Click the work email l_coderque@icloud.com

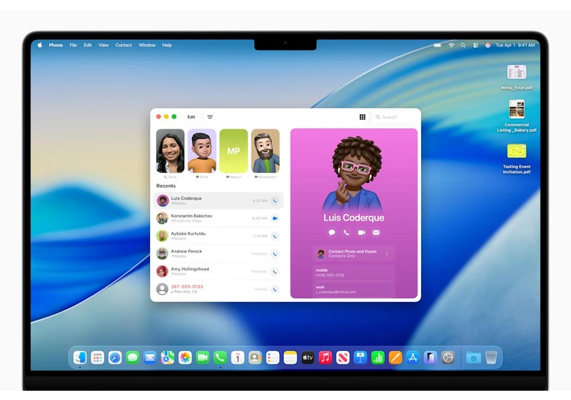tap(336, 292)
